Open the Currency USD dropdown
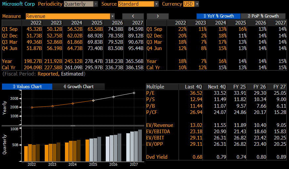The width and height of the screenshot is (289, 169). (x=191, y=4)
